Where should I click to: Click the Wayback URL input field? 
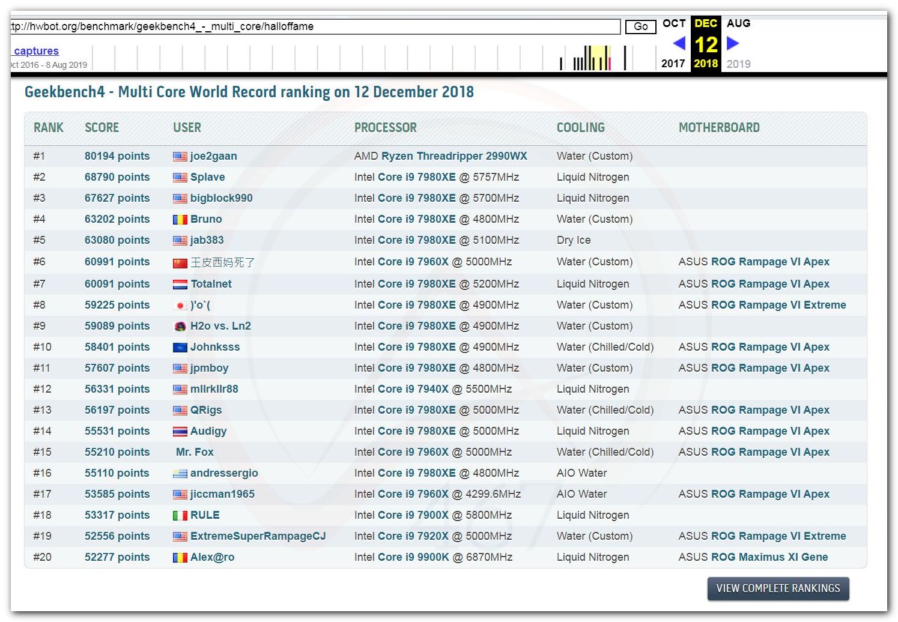click(315, 26)
